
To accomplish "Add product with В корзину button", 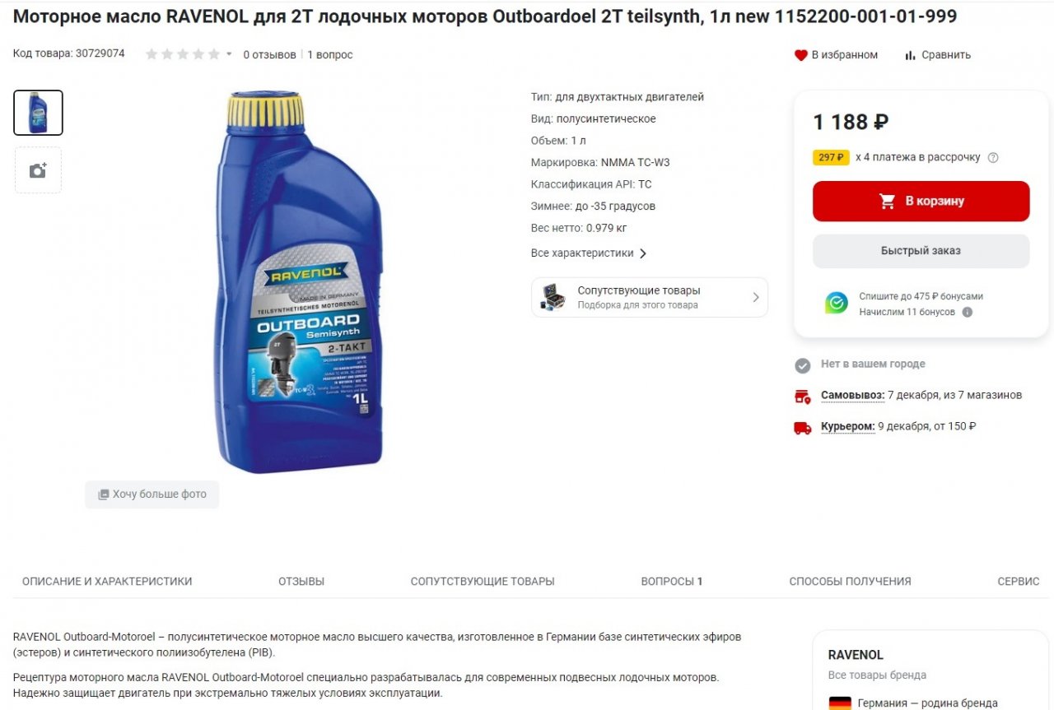I will click(921, 202).
